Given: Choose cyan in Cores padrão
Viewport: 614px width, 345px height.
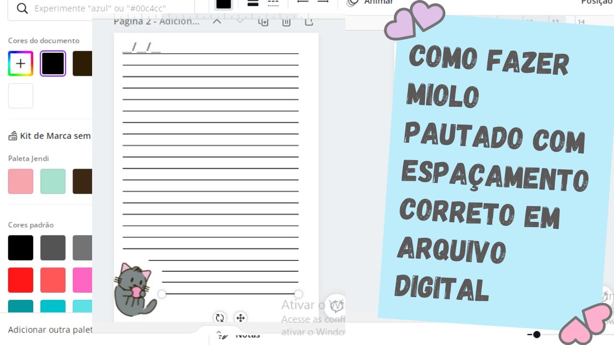Looking at the screenshot, I should [53, 306].
